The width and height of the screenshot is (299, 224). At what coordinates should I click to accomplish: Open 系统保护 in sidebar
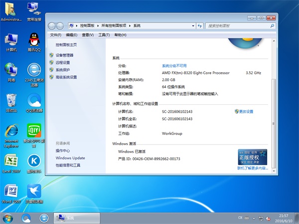(x=63, y=70)
